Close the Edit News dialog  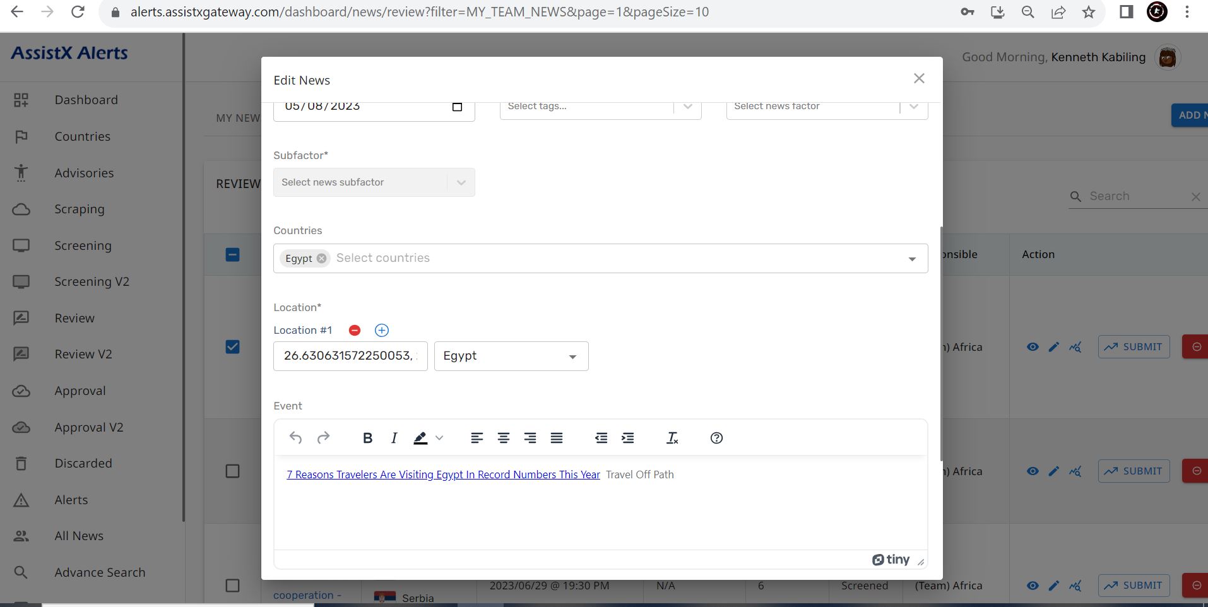click(919, 78)
